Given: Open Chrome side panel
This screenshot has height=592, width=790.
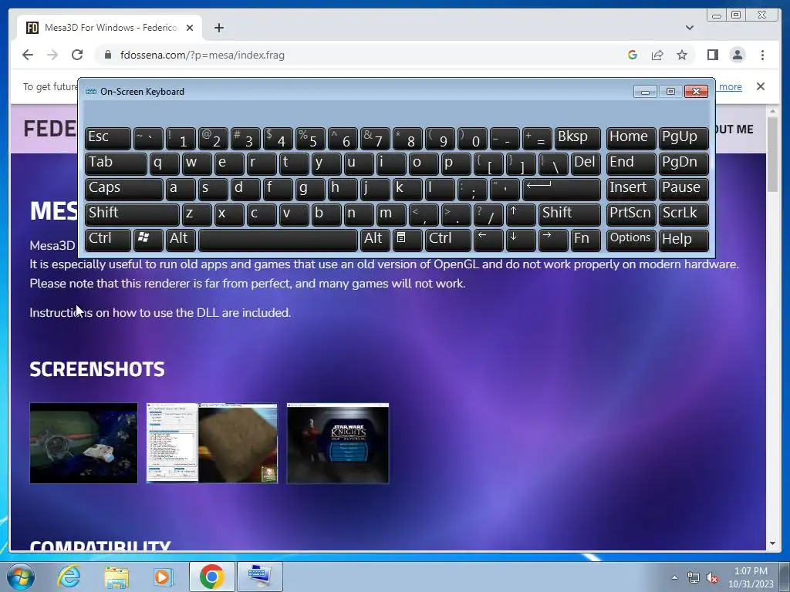Looking at the screenshot, I should pos(712,55).
